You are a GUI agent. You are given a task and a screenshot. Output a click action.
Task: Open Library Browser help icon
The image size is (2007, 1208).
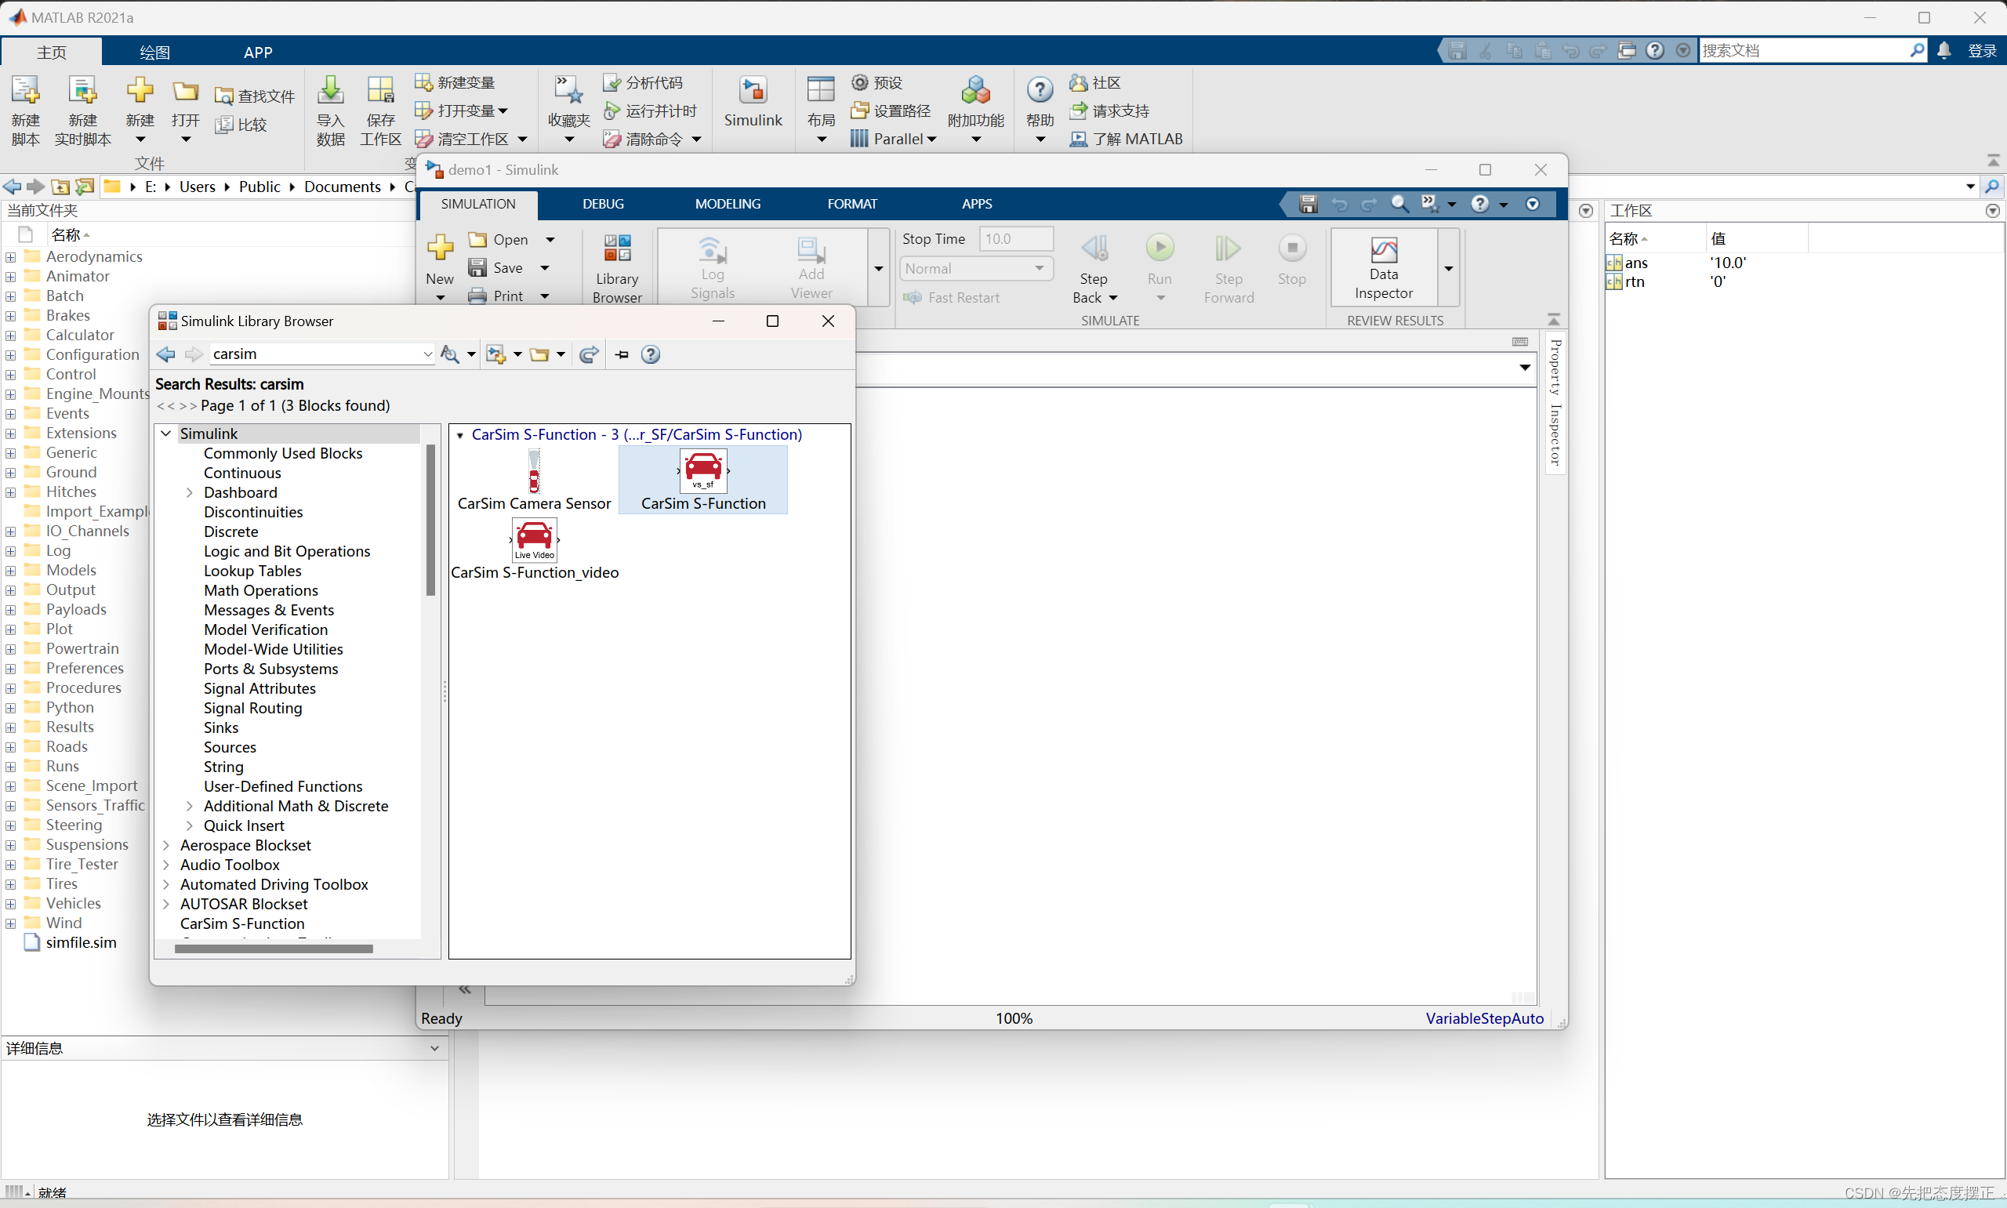650,354
